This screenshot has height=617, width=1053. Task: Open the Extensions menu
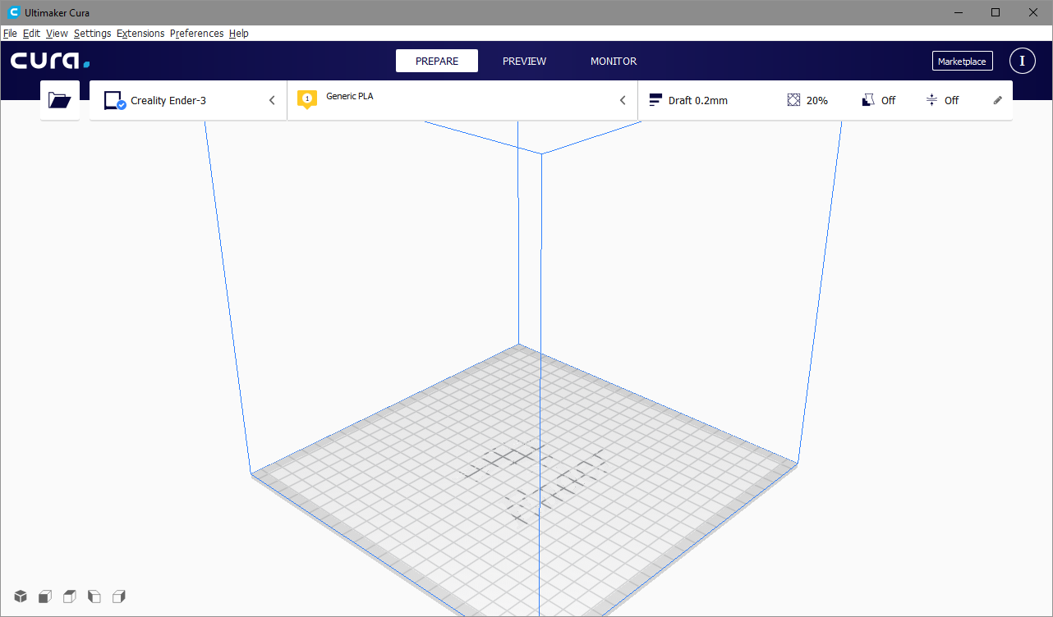point(140,34)
